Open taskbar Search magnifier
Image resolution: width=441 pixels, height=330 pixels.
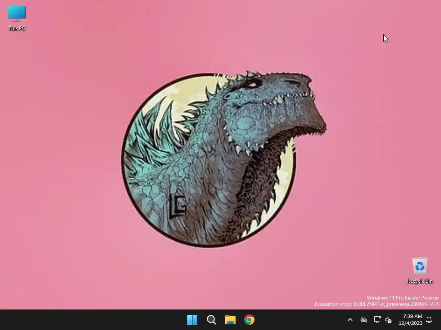[211, 320]
